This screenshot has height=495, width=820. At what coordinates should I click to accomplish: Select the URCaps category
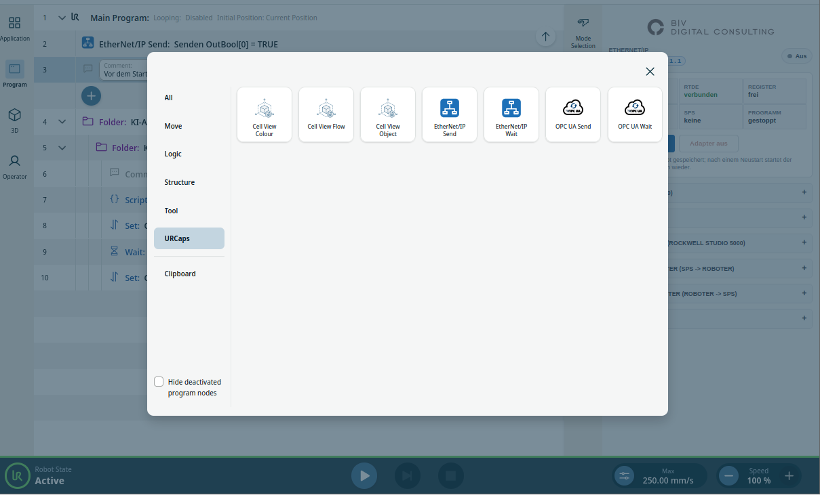click(x=189, y=238)
